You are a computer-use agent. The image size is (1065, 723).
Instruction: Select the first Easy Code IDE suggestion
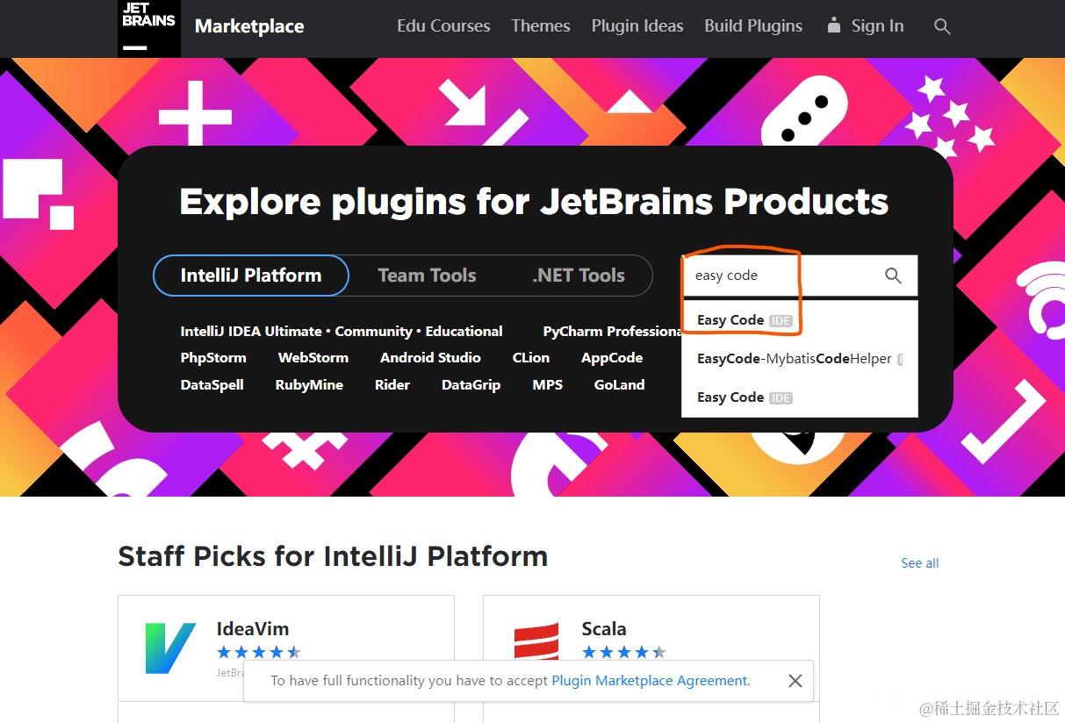coord(800,320)
